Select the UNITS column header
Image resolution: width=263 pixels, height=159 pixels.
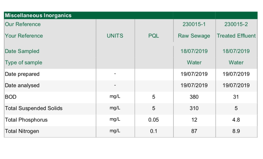click(x=115, y=36)
